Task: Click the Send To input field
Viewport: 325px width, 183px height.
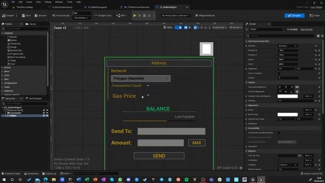Action: click(x=172, y=131)
